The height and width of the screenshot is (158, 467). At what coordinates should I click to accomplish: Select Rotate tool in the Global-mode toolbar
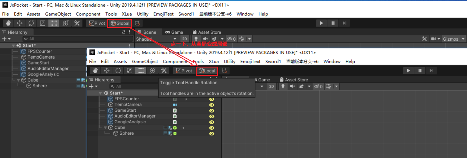pos(31,23)
